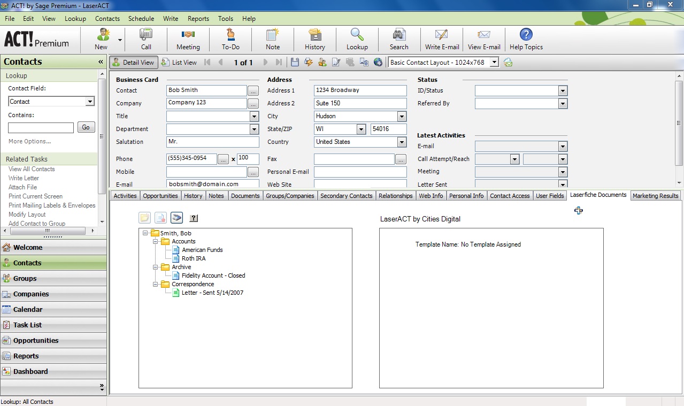The image size is (684, 406).
Task: Open the drop-down arrow beside the New icon
Action: [120, 40]
